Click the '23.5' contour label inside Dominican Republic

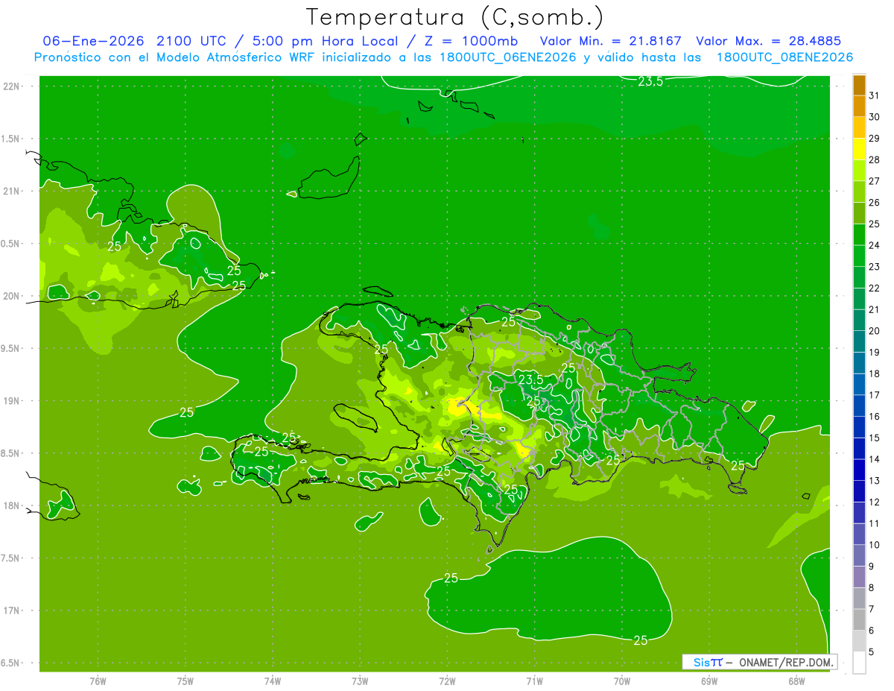pyautogui.click(x=530, y=379)
